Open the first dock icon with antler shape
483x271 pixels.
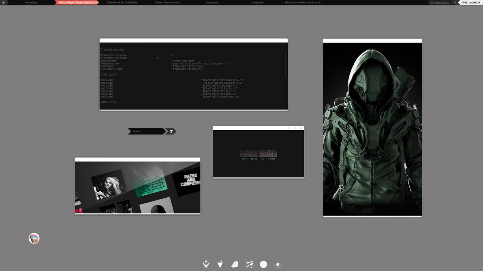(x=206, y=264)
